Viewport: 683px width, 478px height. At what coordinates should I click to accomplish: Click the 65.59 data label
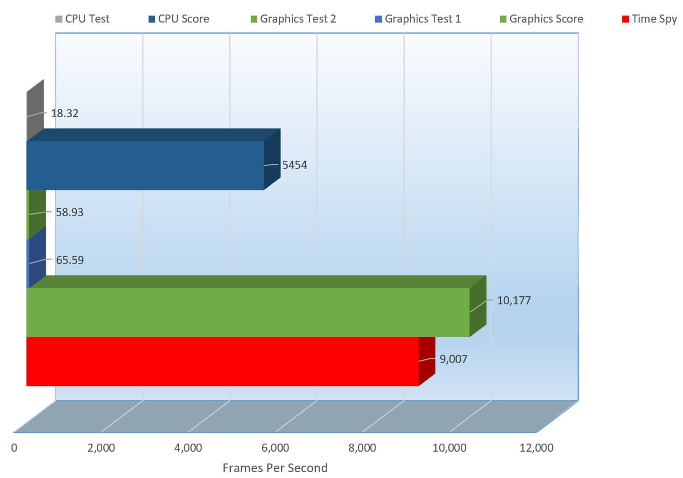point(69,260)
